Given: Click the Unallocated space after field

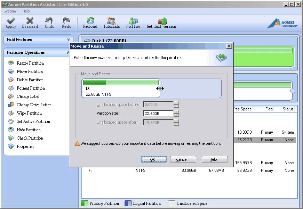Looking at the screenshot, I should click(x=158, y=123).
